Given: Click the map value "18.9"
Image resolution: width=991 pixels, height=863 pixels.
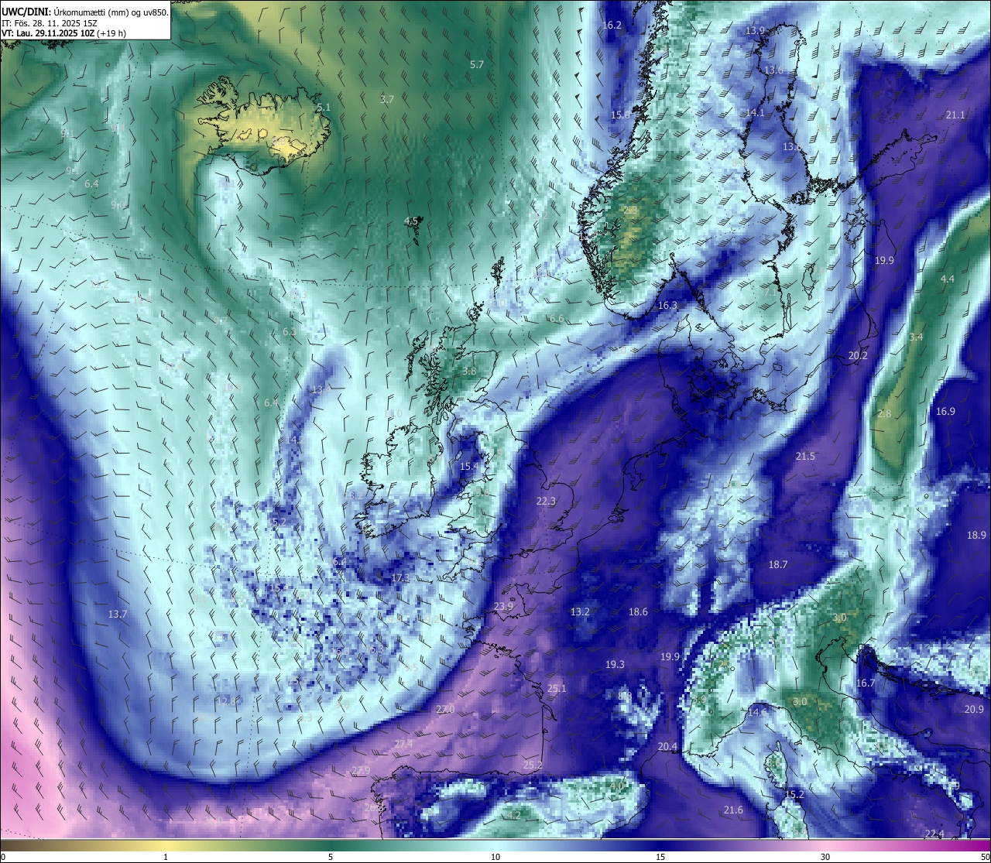Looking at the screenshot, I should (x=977, y=536).
